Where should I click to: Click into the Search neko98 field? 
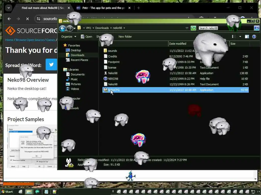click(x=226, y=28)
